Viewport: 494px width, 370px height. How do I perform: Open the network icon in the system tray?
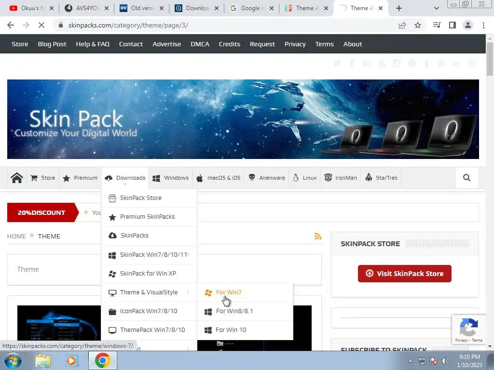click(x=422, y=361)
